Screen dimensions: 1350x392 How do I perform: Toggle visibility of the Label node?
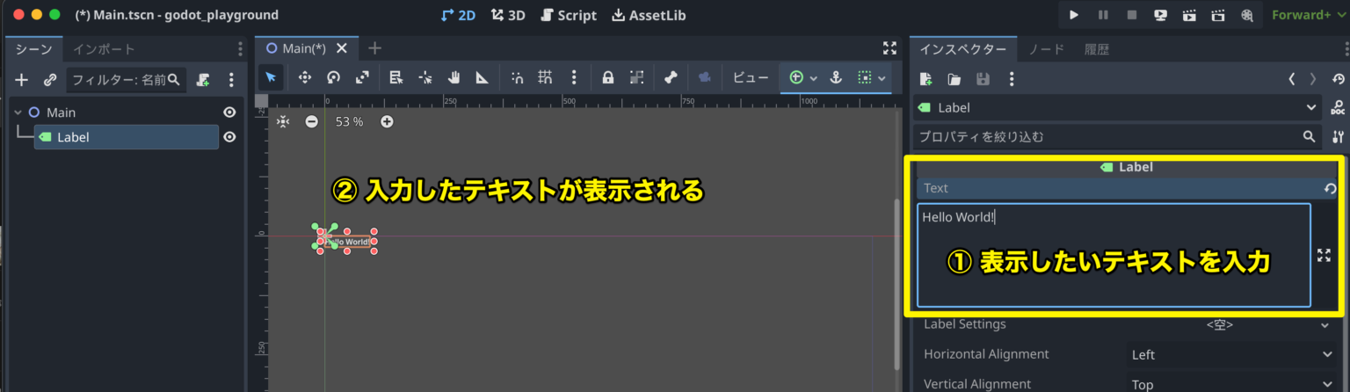click(229, 137)
